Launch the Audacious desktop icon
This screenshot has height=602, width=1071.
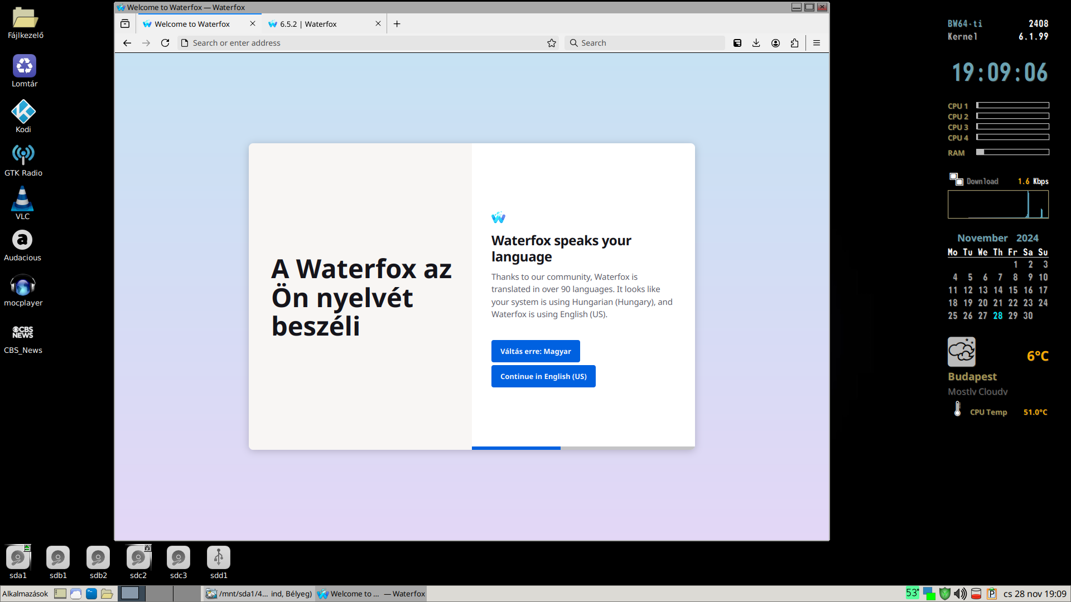point(23,245)
